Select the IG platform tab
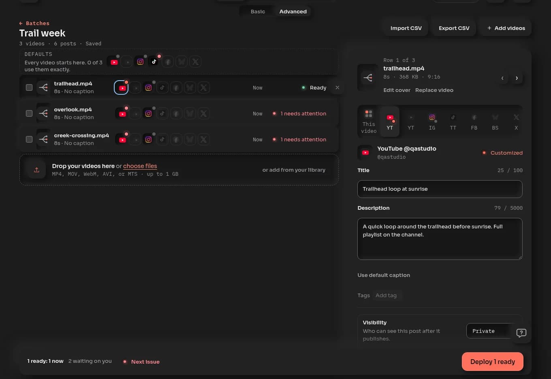Viewport: 551px width, 379px height. pyautogui.click(x=432, y=121)
